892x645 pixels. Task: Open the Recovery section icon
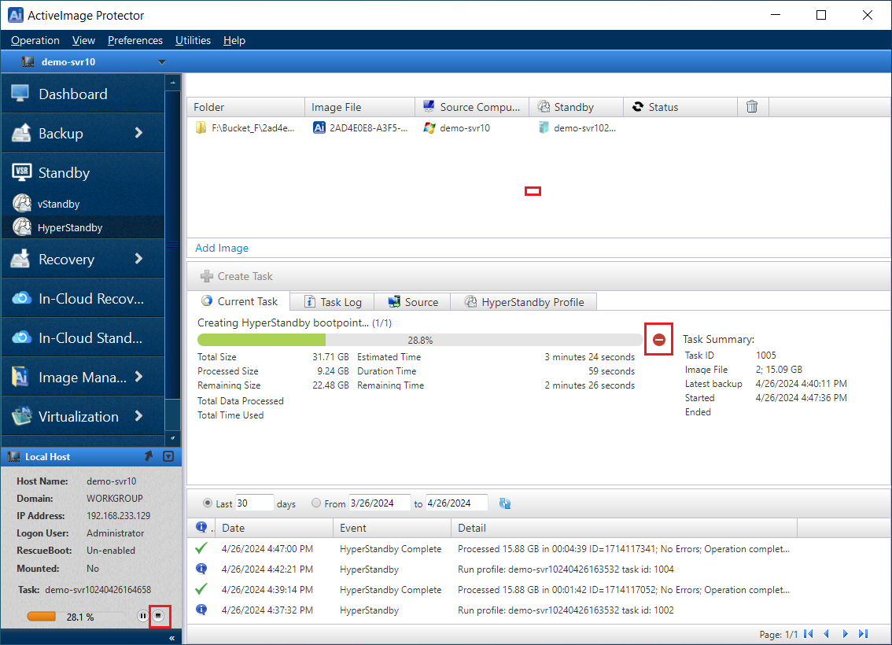click(20, 259)
